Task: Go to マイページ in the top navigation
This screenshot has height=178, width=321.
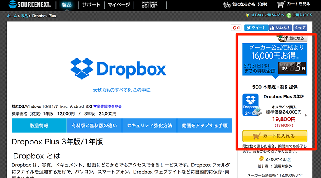Action: tap(119, 6)
